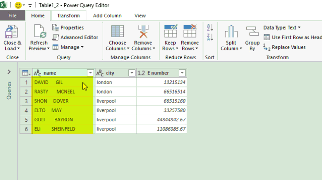Click the smiley feedback icon

click(18, 5)
